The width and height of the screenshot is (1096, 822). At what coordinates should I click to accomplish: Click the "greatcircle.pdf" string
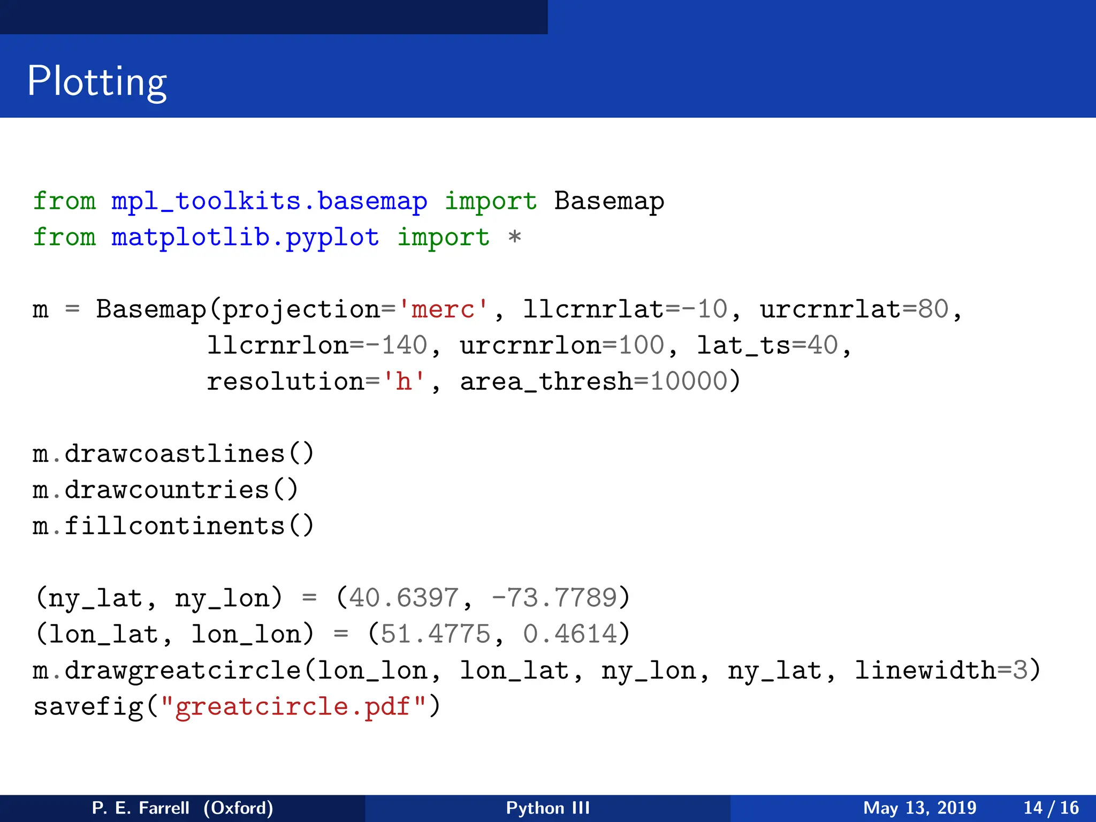tap(293, 706)
